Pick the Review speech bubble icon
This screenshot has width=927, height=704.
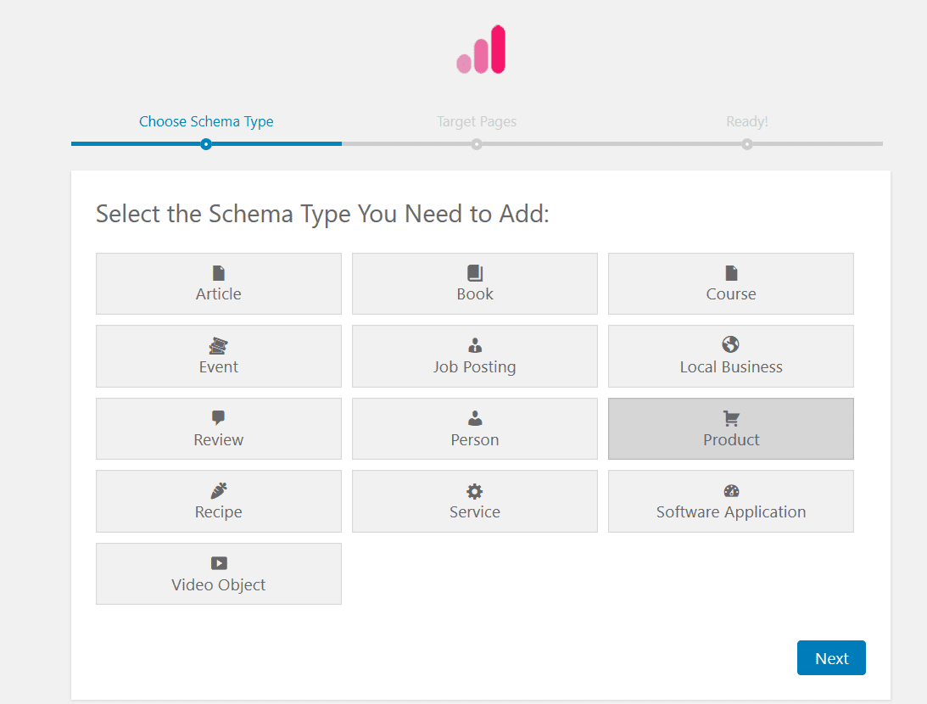click(x=219, y=418)
